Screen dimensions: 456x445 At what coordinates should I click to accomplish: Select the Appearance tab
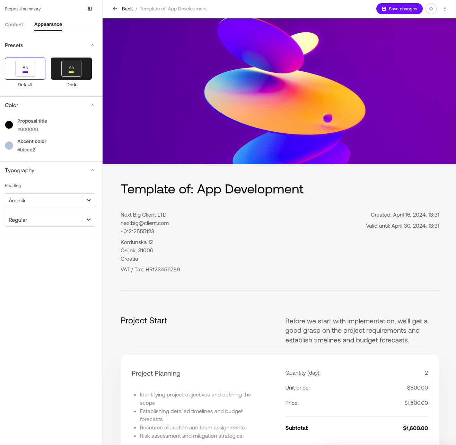(48, 25)
